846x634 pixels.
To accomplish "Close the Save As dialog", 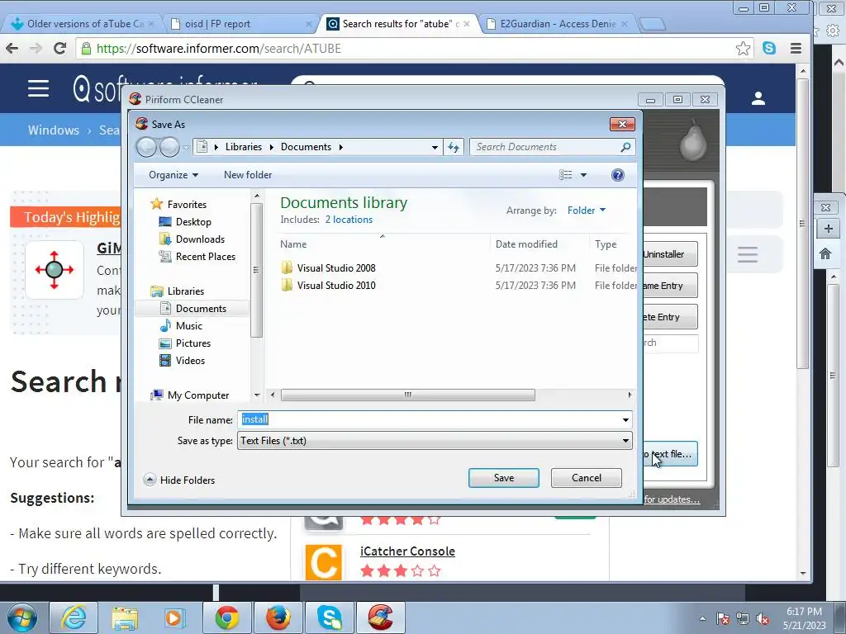I will coord(622,124).
